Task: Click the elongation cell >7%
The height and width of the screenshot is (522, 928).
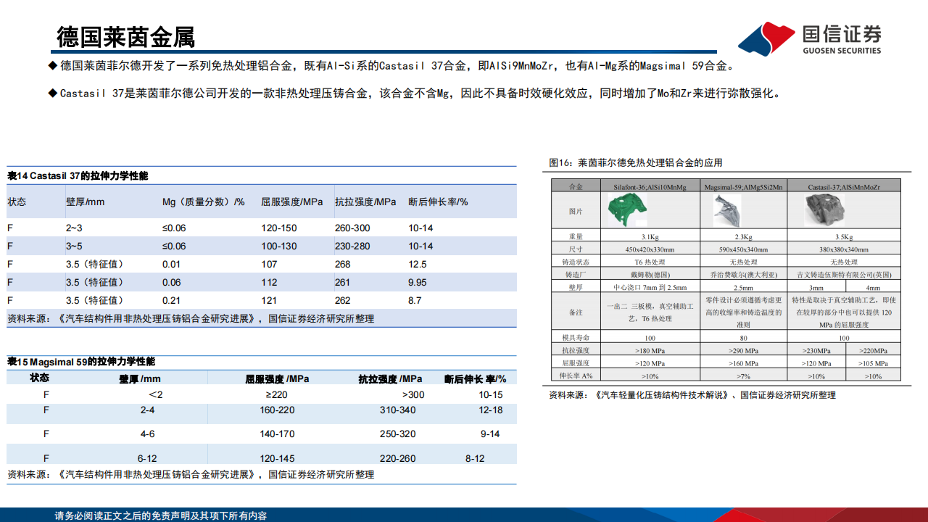Action: (x=744, y=376)
